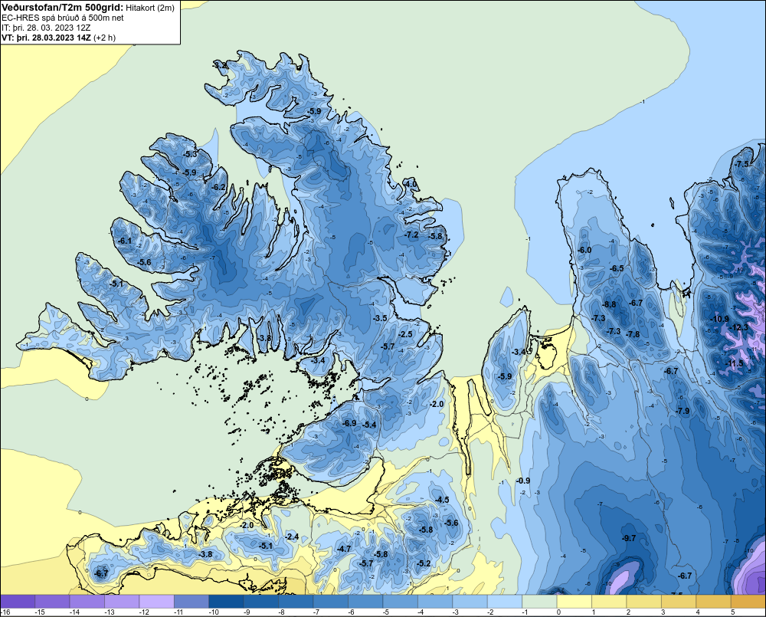
Task: Click the 'Hitakort (2m)' label in the header
Action: tap(150, 8)
